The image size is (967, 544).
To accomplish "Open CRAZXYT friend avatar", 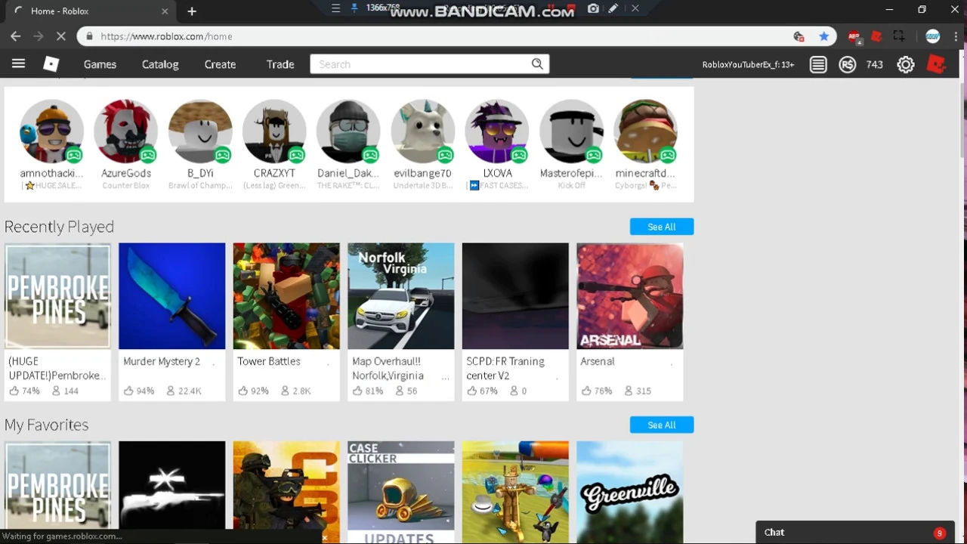I will pyautogui.click(x=274, y=131).
